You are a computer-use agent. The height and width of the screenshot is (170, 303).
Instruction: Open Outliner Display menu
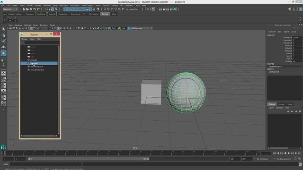point(25,39)
